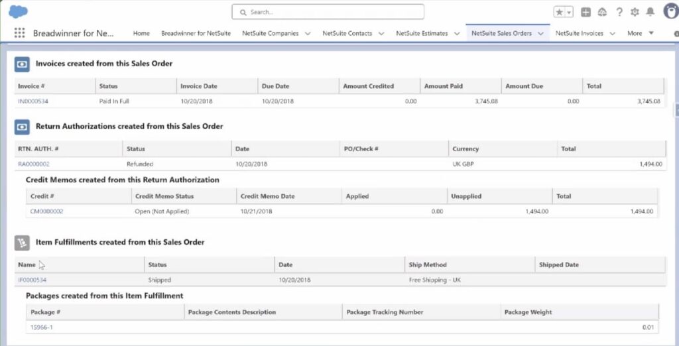Open the More tabs dropdown

pos(641,33)
